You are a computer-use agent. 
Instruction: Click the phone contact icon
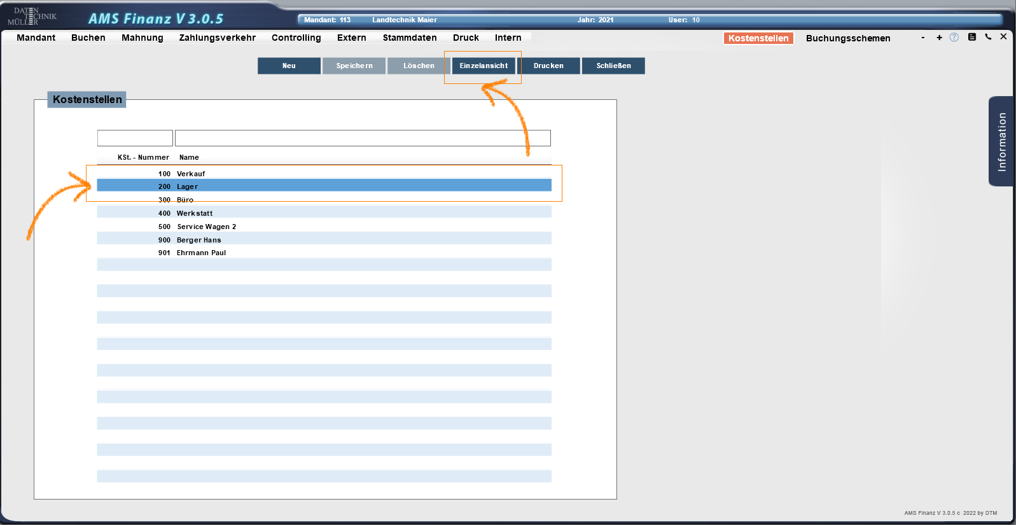[x=988, y=37]
